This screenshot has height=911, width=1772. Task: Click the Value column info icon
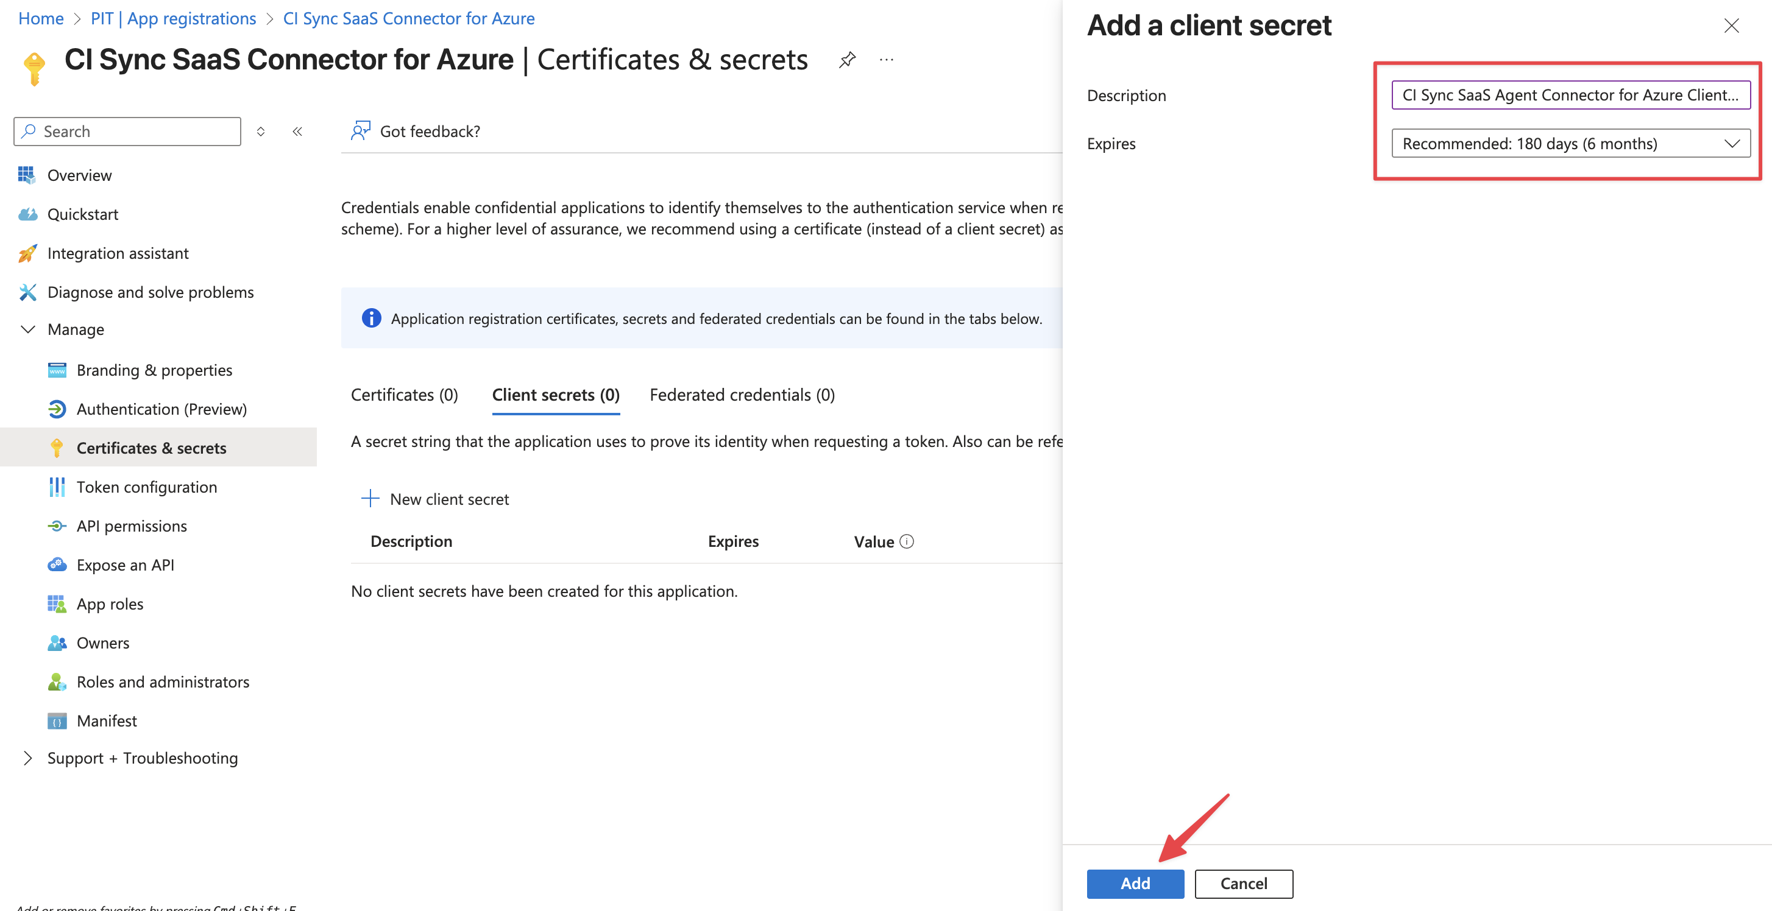(x=907, y=541)
